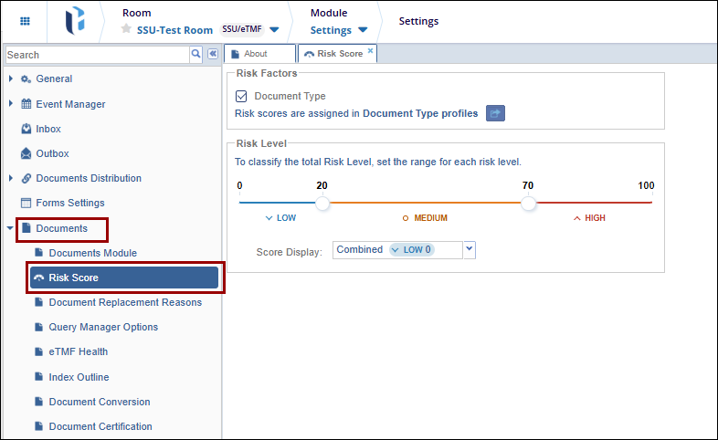Image resolution: width=718 pixels, height=440 pixels.
Task: Click the favorite star beside SSU-Test Room
Action: [127, 30]
